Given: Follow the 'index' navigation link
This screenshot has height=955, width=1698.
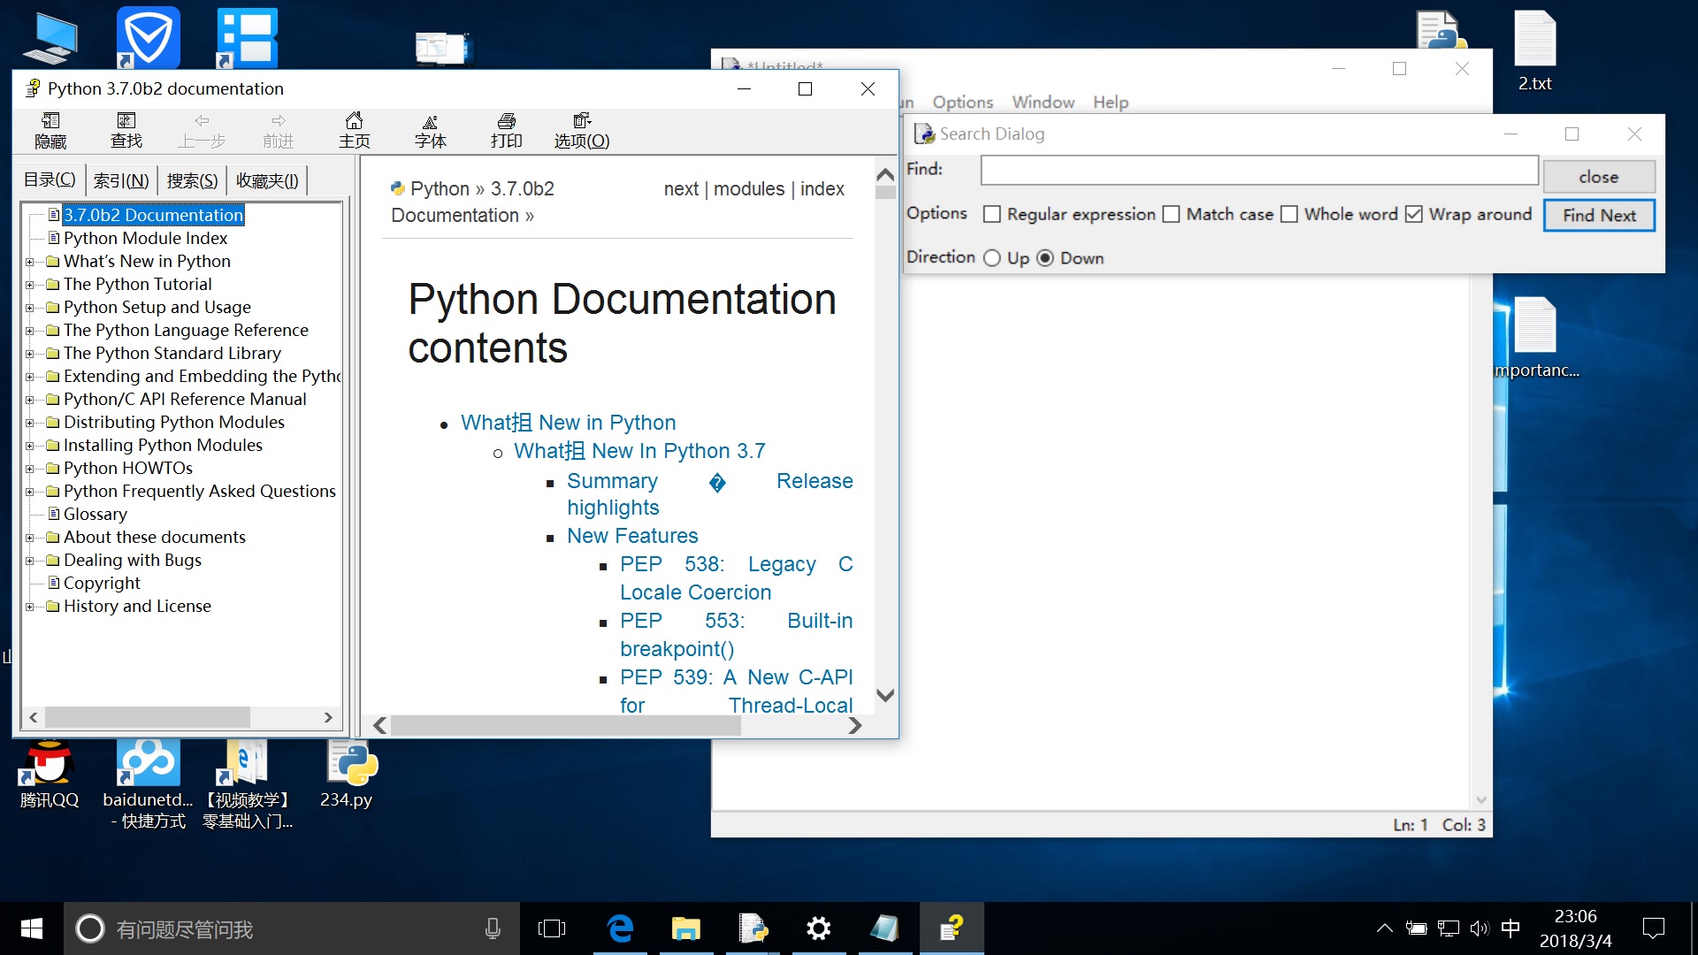Looking at the screenshot, I should 822,189.
